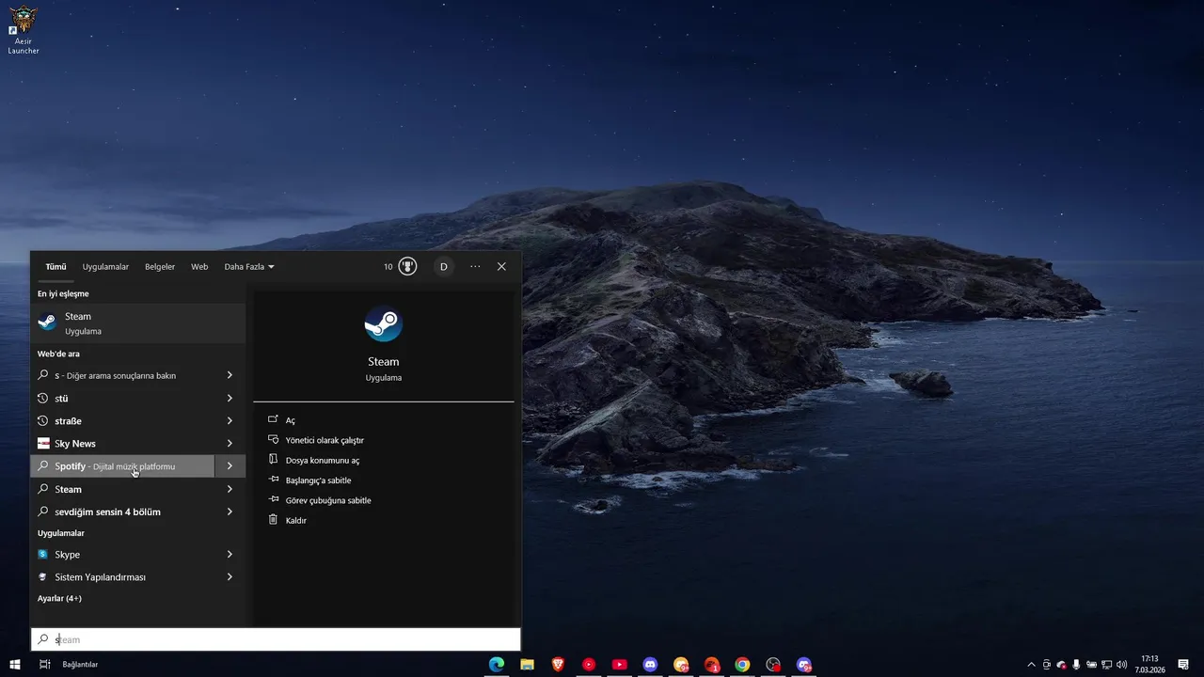Expand arrow next to Sky News
The height and width of the screenshot is (677, 1204).
[230, 443]
